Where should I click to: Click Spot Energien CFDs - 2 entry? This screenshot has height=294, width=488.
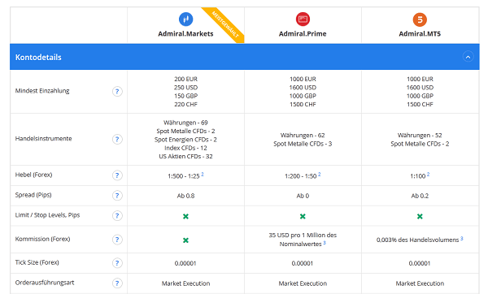point(185,140)
